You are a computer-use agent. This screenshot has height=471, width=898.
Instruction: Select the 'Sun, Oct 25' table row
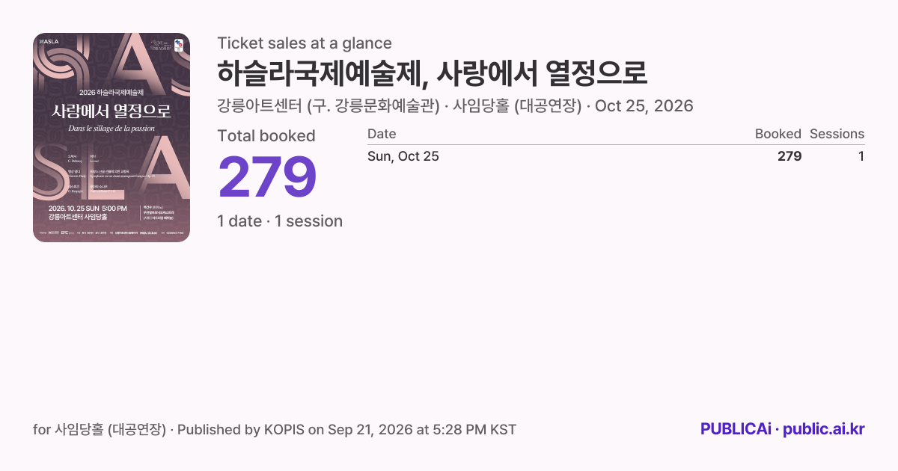click(616, 156)
